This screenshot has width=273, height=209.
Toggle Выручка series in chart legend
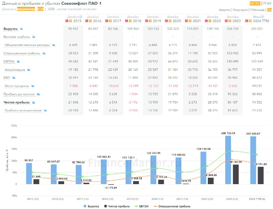[x=91, y=206]
